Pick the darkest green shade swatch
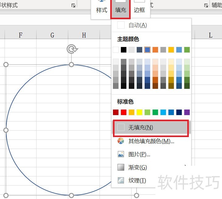 click(x=187, y=86)
